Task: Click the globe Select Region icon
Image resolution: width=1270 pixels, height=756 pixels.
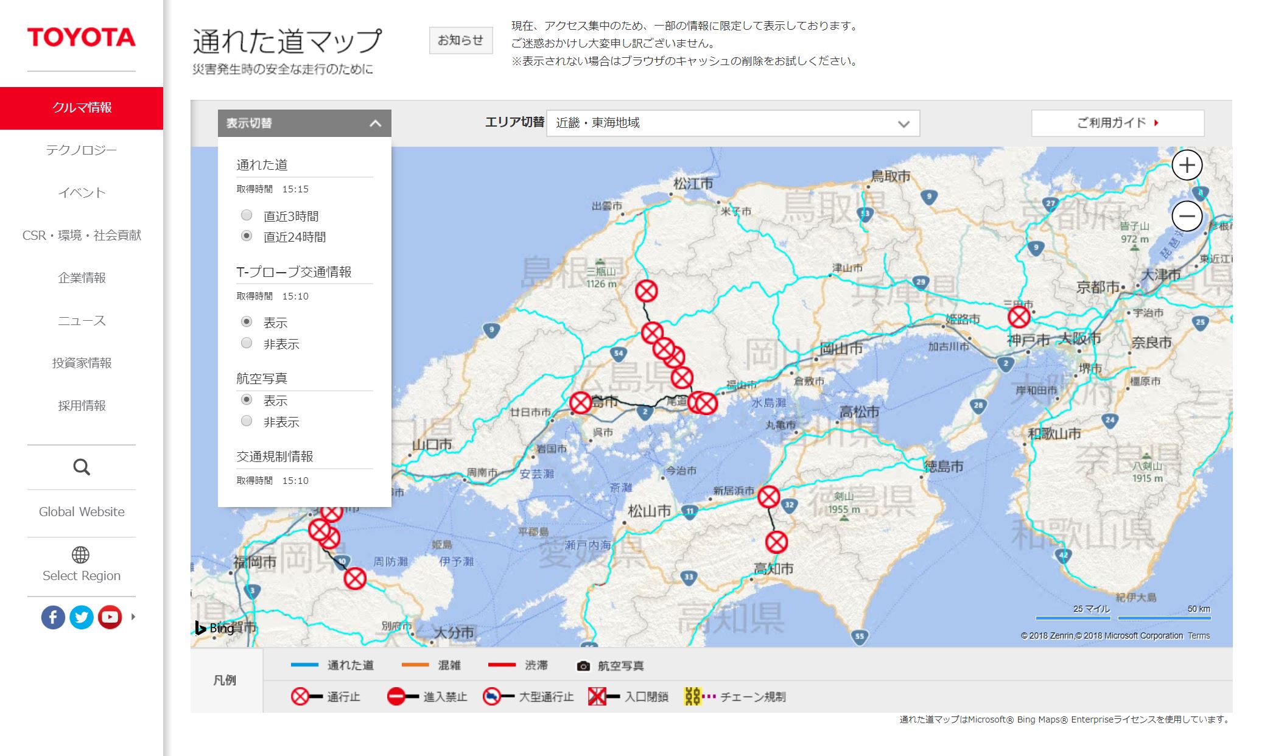Action: (81, 555)
